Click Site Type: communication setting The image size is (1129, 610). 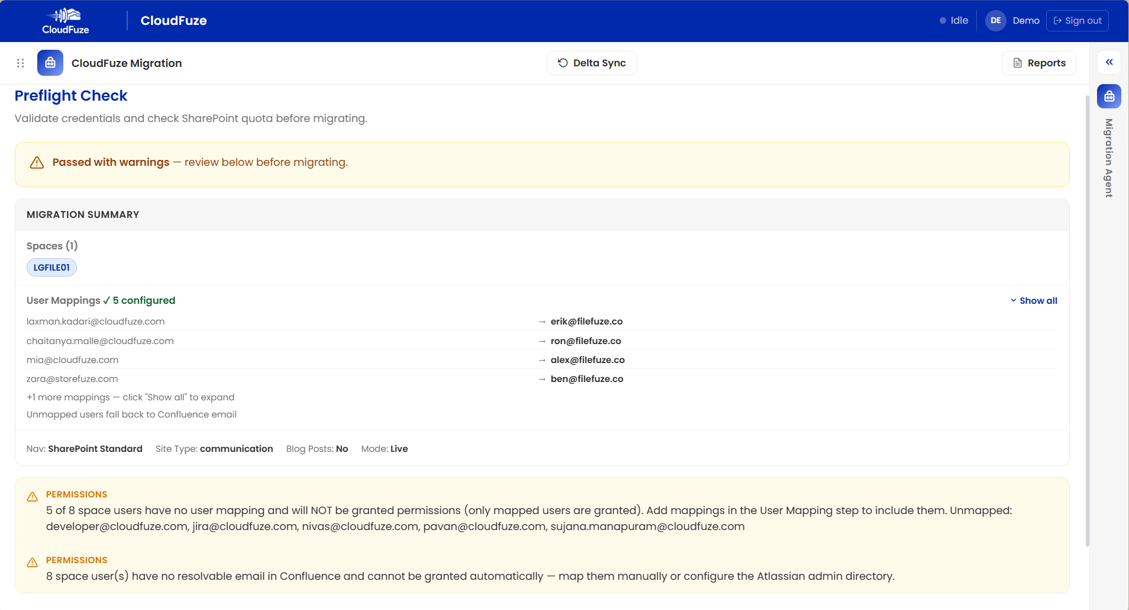(x=214, y=449)
